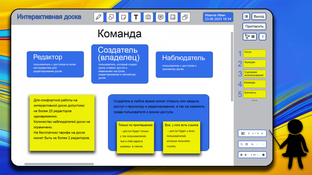Image resolution: width=312 pixels, height=175 pixels.
Task: Select the Наблюдатель blue card
Action: [x=184, y=65]
